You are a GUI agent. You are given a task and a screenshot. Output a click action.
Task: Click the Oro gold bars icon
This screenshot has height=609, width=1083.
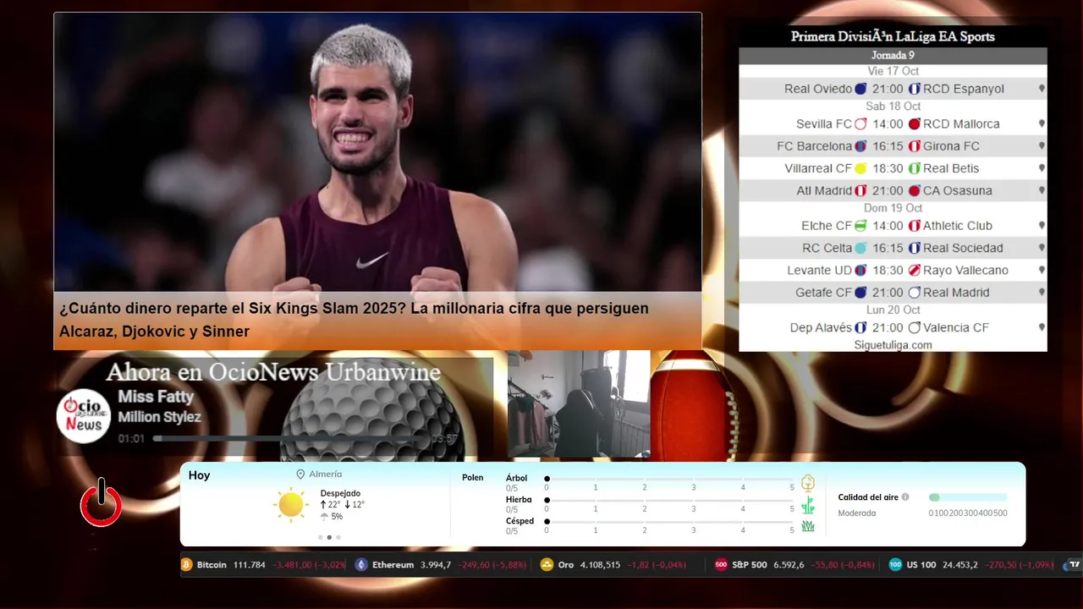click(547, 564)
